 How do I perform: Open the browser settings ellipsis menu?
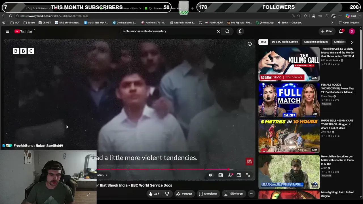click(340, 16)
